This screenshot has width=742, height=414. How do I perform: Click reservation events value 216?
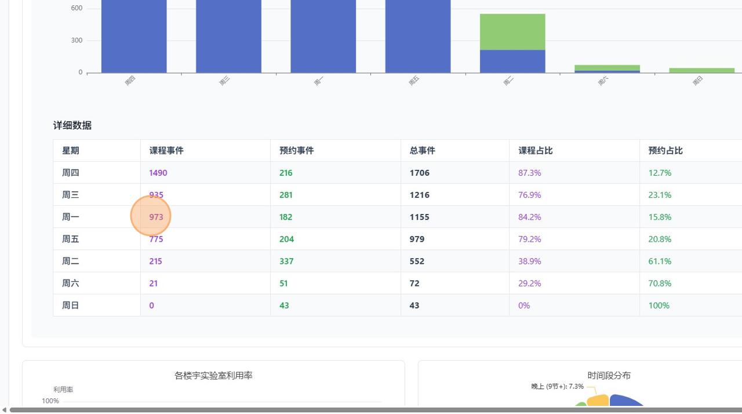click(x=286, y=173)
